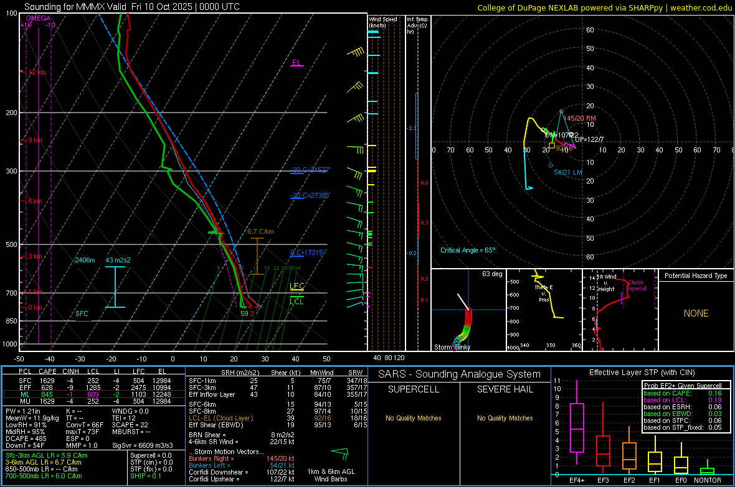This screenshot has width=735, height=487.
Task: Click the sounding title for MMMX
Action: (x=131, y=7)
